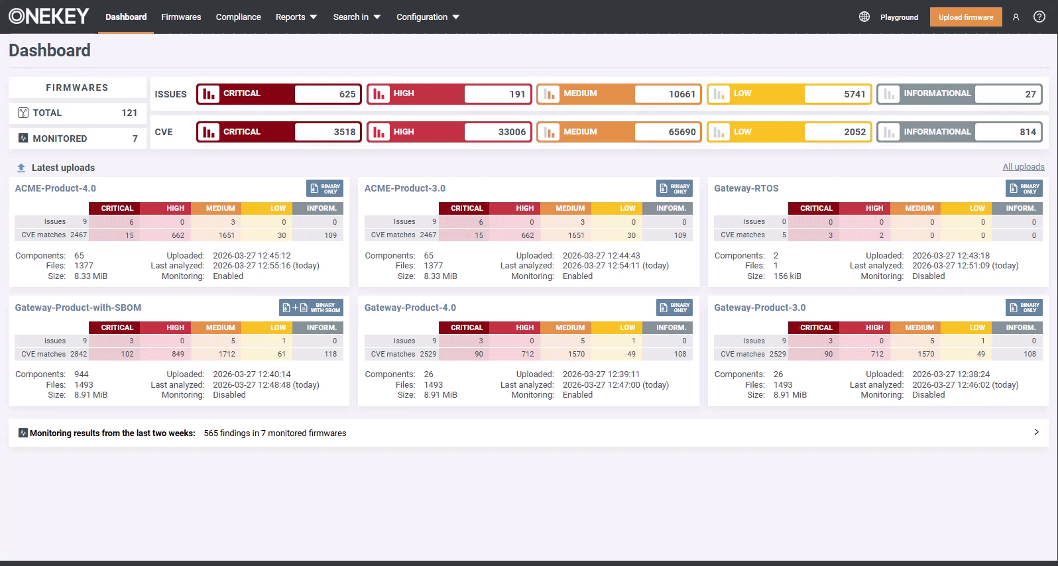Open the All uploads link
The height and width of the screenshot is (566, 1058).
[x=1023, y=167]
